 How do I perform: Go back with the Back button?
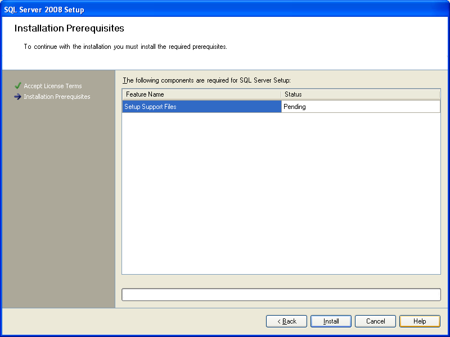pos(286,321)
